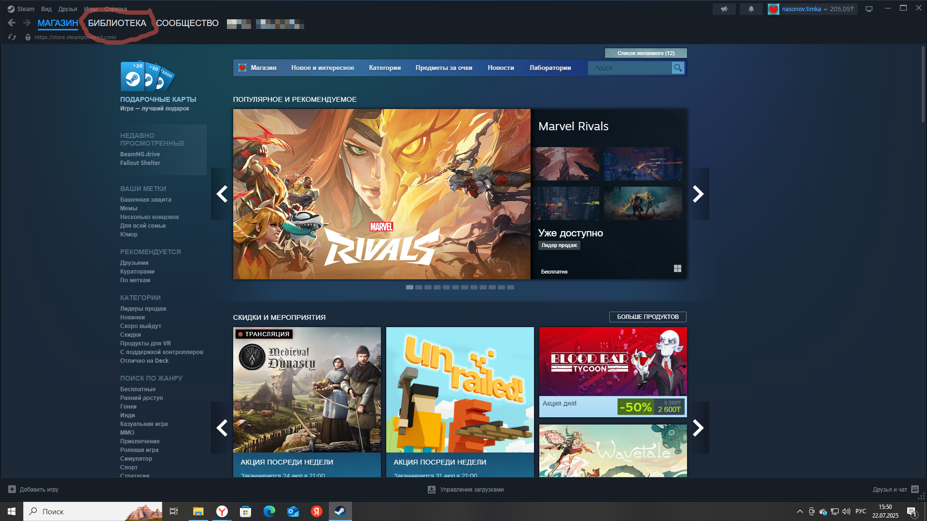Show previous featured game in carousel

(222, 194)
